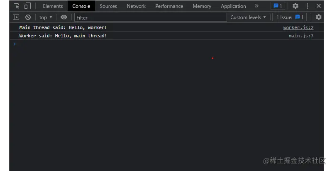
Task: Open the Memory tab
Action: click(202, 6)
